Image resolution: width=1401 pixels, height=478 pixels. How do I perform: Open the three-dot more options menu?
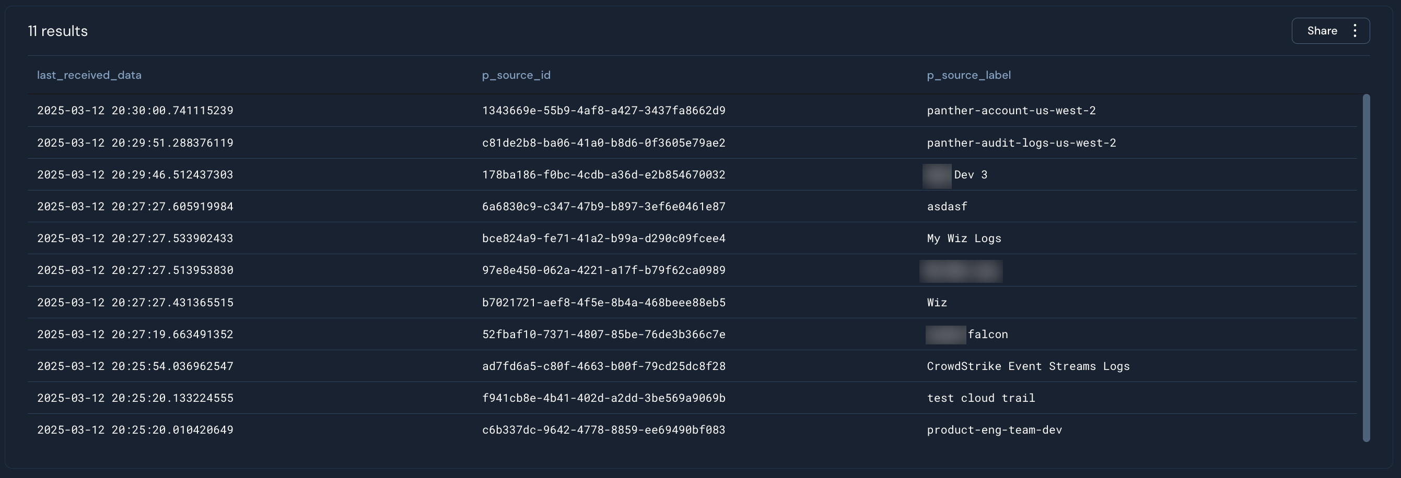pos(1355,31)
